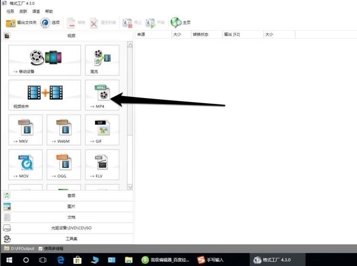Click scroll up arrow in video panel

(130, 44)
